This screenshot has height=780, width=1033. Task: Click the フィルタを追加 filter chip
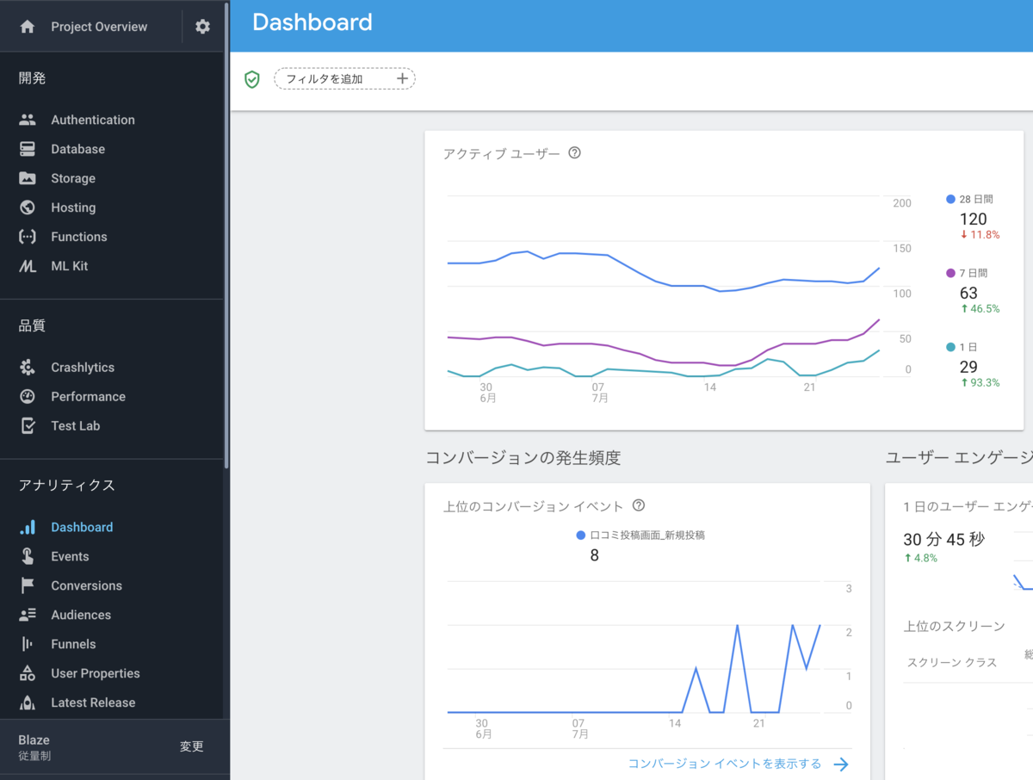click(344, 78)
